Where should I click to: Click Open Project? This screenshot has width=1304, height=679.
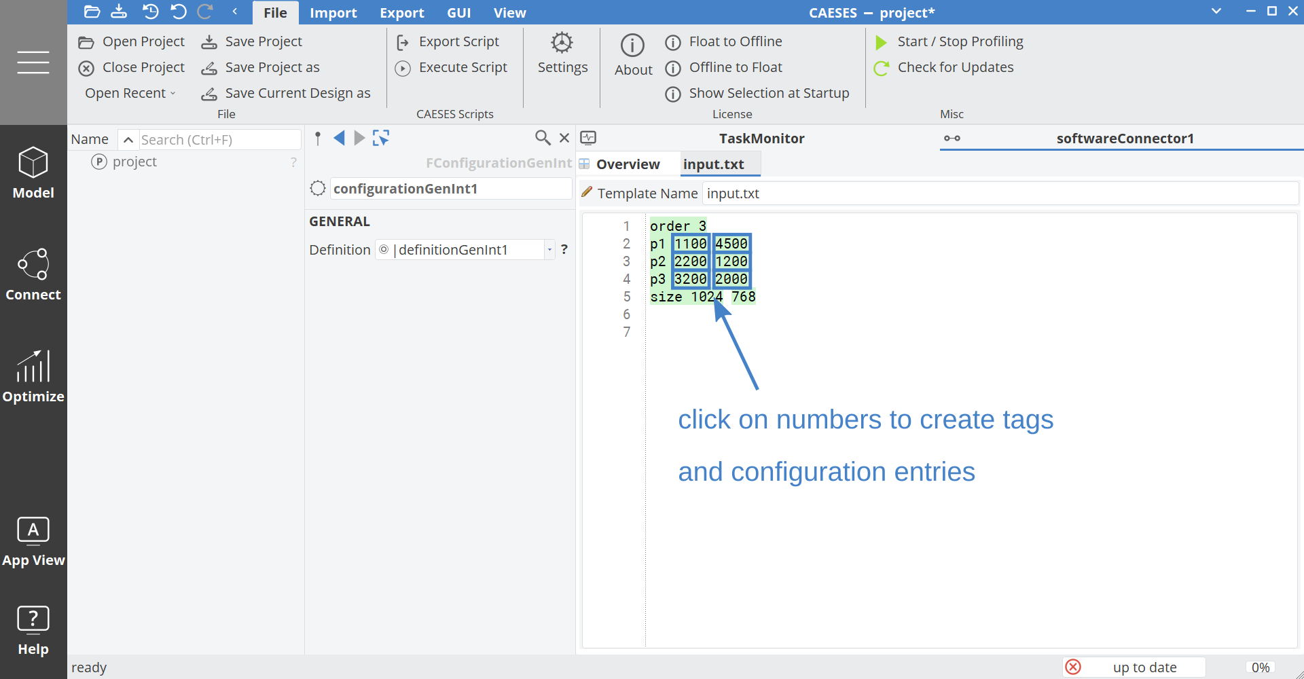132,42
